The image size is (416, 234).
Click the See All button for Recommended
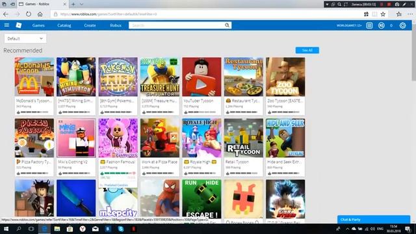307,50
